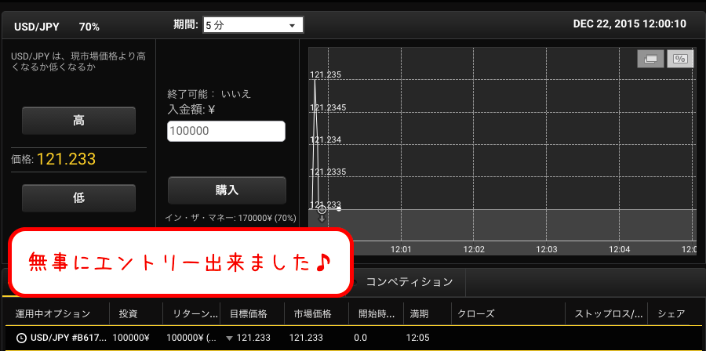Click the 運用中オプション column header

(53, 313)
